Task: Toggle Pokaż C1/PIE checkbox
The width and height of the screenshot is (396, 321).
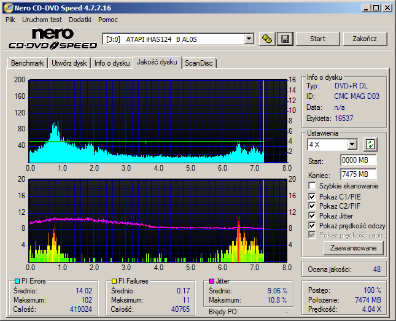Action: tap(312, 196)
